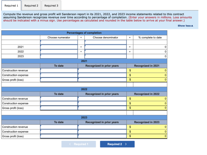Select 2021 Gross profit To date field

tap(59, 80)
